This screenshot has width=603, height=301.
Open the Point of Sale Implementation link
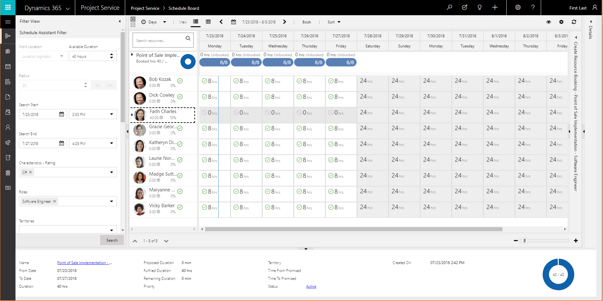click(83, 263)
